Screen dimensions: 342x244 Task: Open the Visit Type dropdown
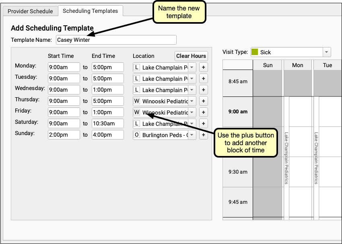[326, 52]
